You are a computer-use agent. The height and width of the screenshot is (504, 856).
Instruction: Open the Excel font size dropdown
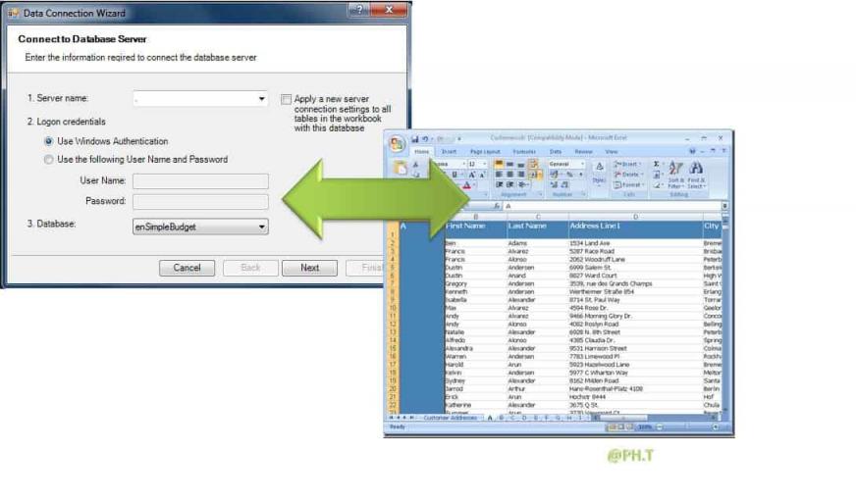pos(485,164)
